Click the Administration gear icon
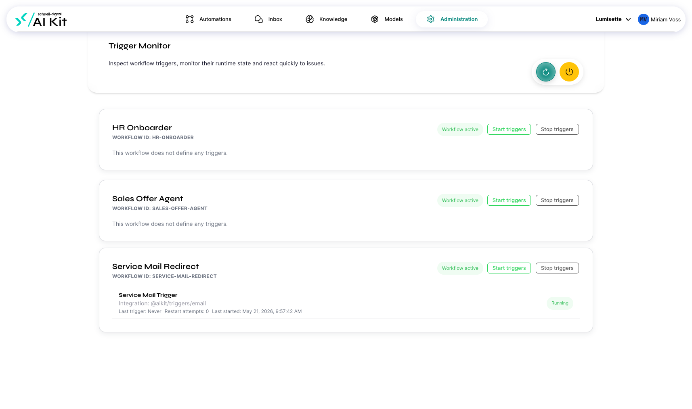 [431, 19]
